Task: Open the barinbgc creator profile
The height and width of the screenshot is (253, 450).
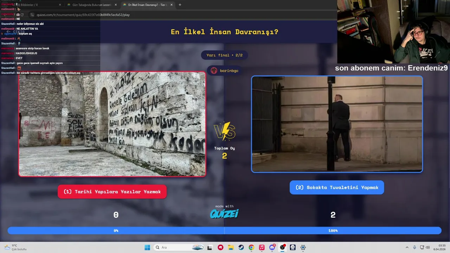Action: (x=224, y=71)
